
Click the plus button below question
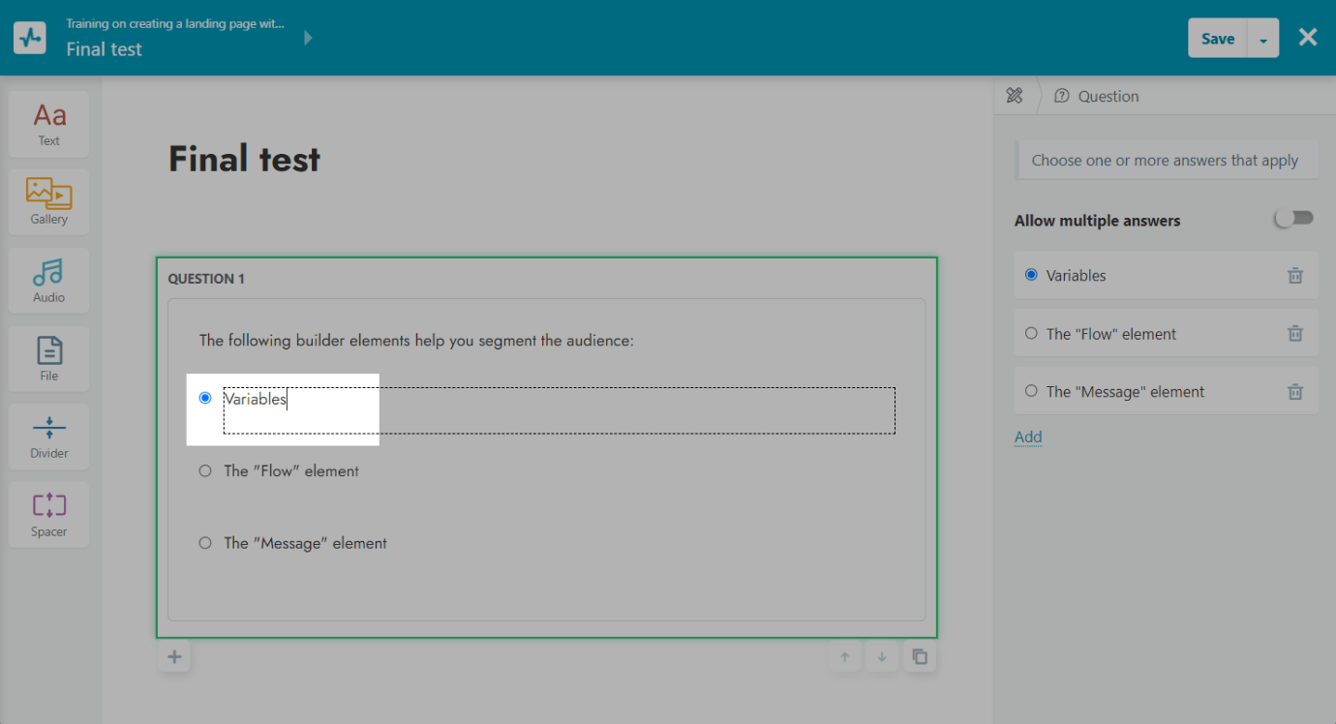tap(174, 657)
